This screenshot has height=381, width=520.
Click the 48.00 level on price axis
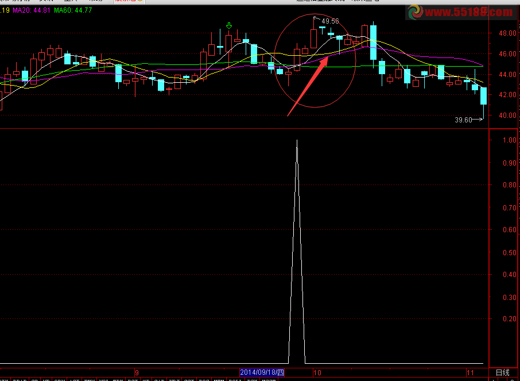506,33
